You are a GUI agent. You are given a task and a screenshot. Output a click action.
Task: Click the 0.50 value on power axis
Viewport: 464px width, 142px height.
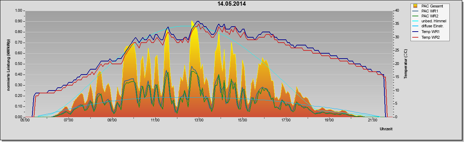(18, 64)
